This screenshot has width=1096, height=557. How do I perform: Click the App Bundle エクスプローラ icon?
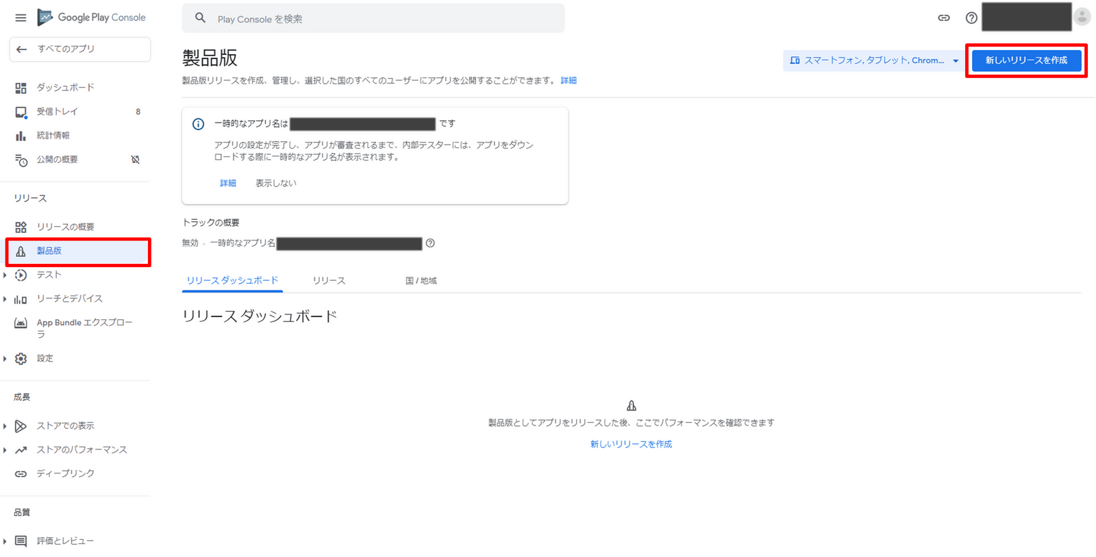pos(21,323)
